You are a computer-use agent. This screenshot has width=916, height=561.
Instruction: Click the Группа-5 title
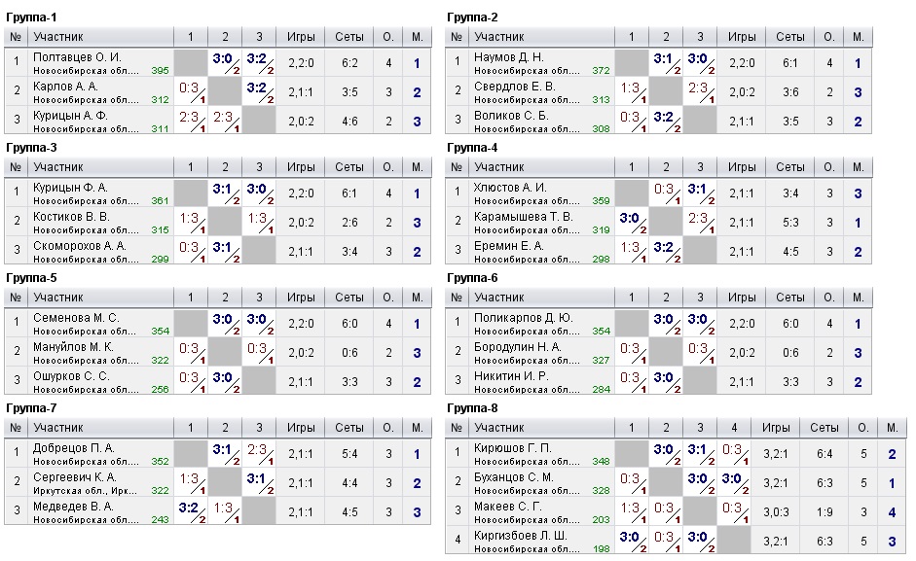coord(31,278)
